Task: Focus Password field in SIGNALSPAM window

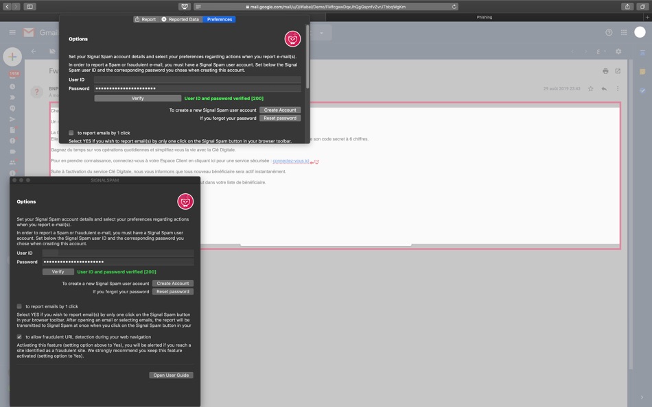Action: (x=117, y=262)
